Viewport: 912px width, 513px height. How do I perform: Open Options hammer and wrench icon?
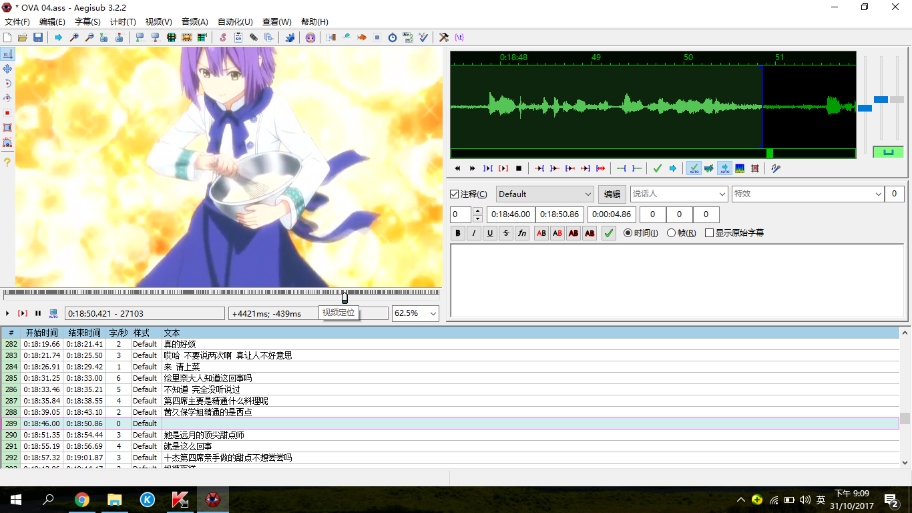[444, 37]
